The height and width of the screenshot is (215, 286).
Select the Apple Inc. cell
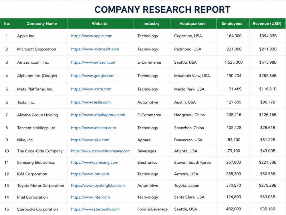41,36
